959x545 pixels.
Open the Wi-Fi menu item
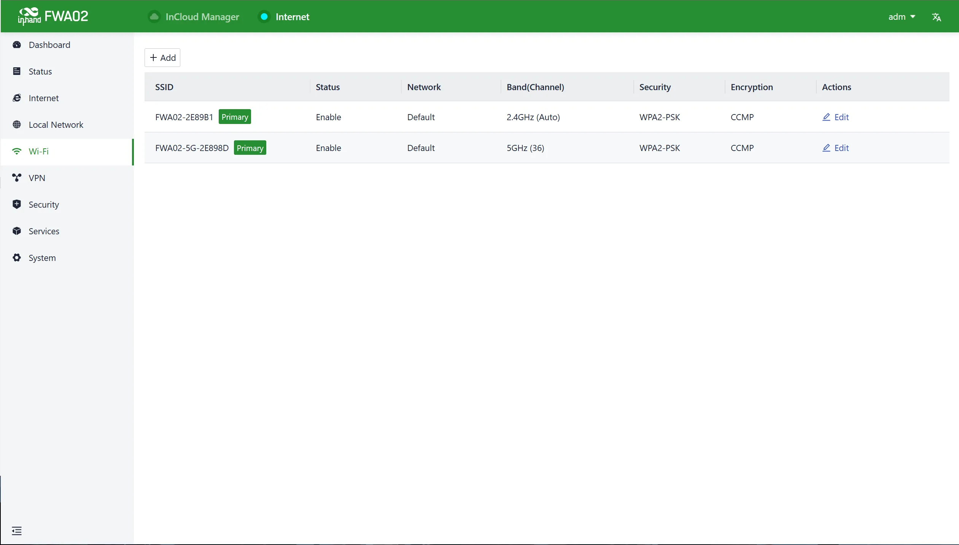(x=67, y=152)
